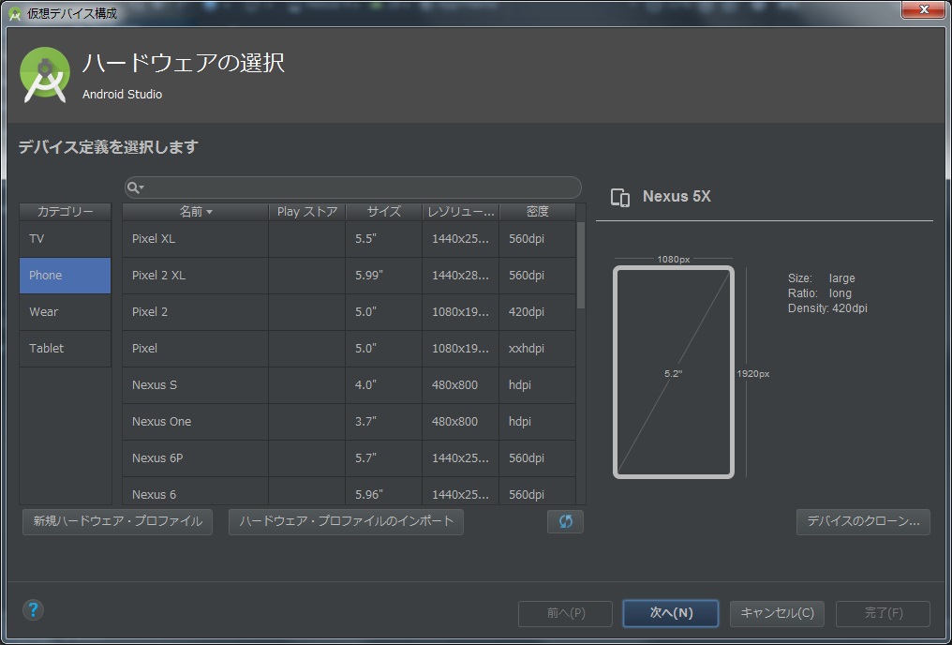The width and height of the screenshot is (952, 645).
Task: Close the 仮想デバイス構成 dialog window
Action: (x=924, y=9)
